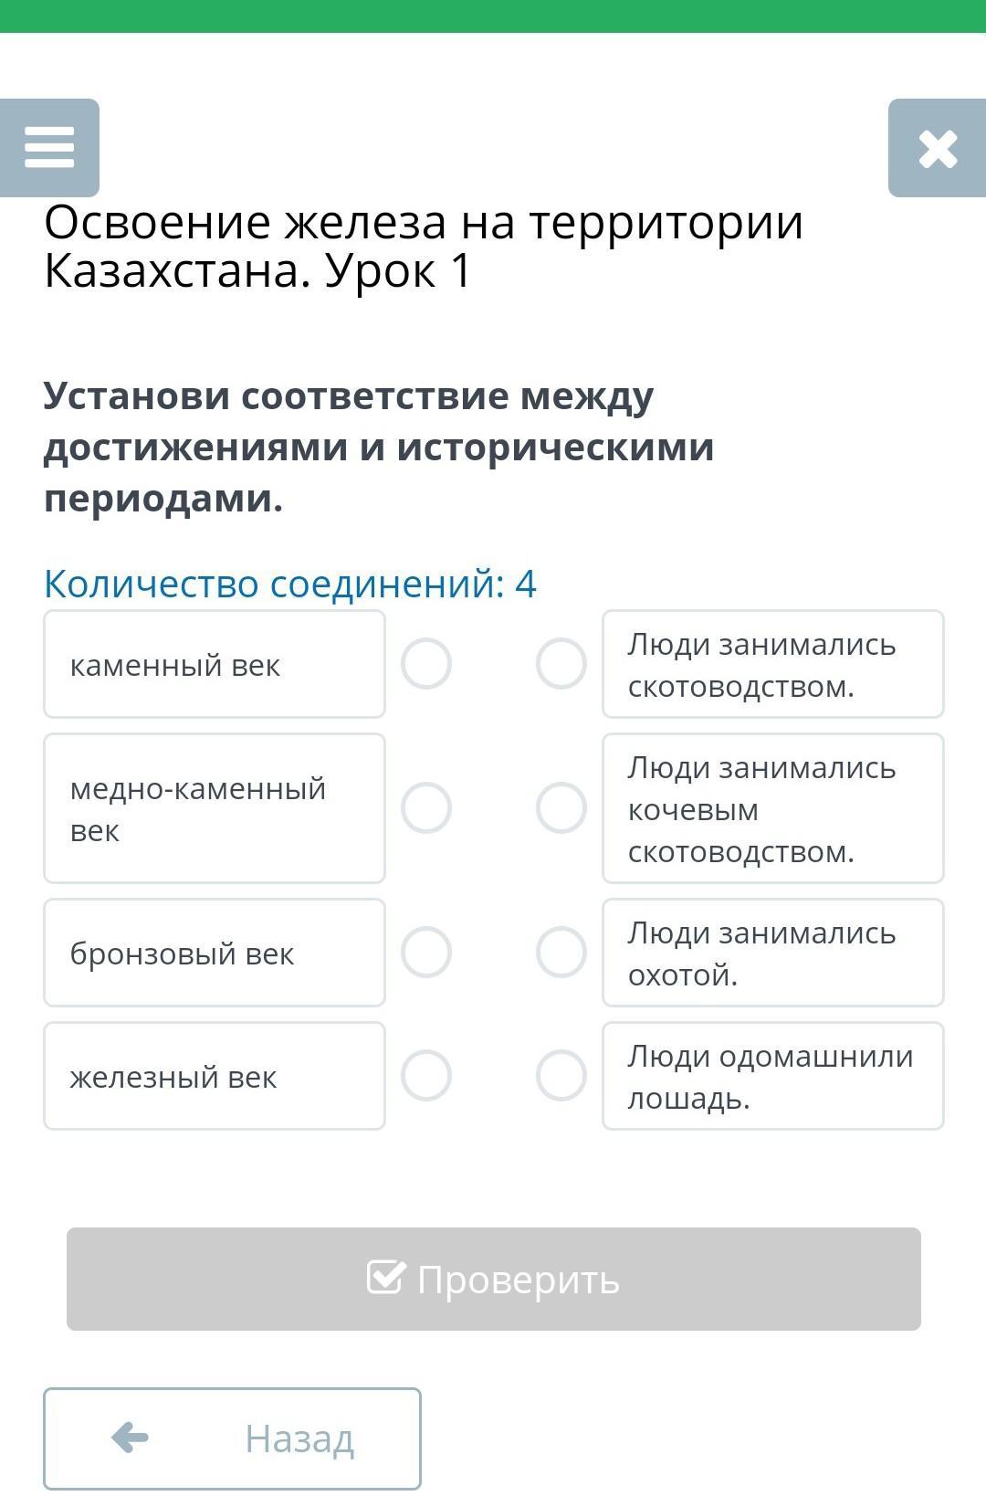Close the lesson with X icon
Image resolution: width=986 pixels, height=1496 pixels.
coord(938,149)
